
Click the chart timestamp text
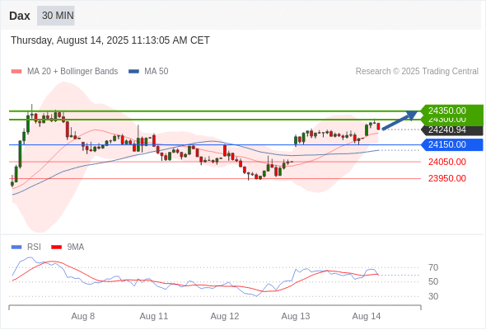(x=110, y=40)
